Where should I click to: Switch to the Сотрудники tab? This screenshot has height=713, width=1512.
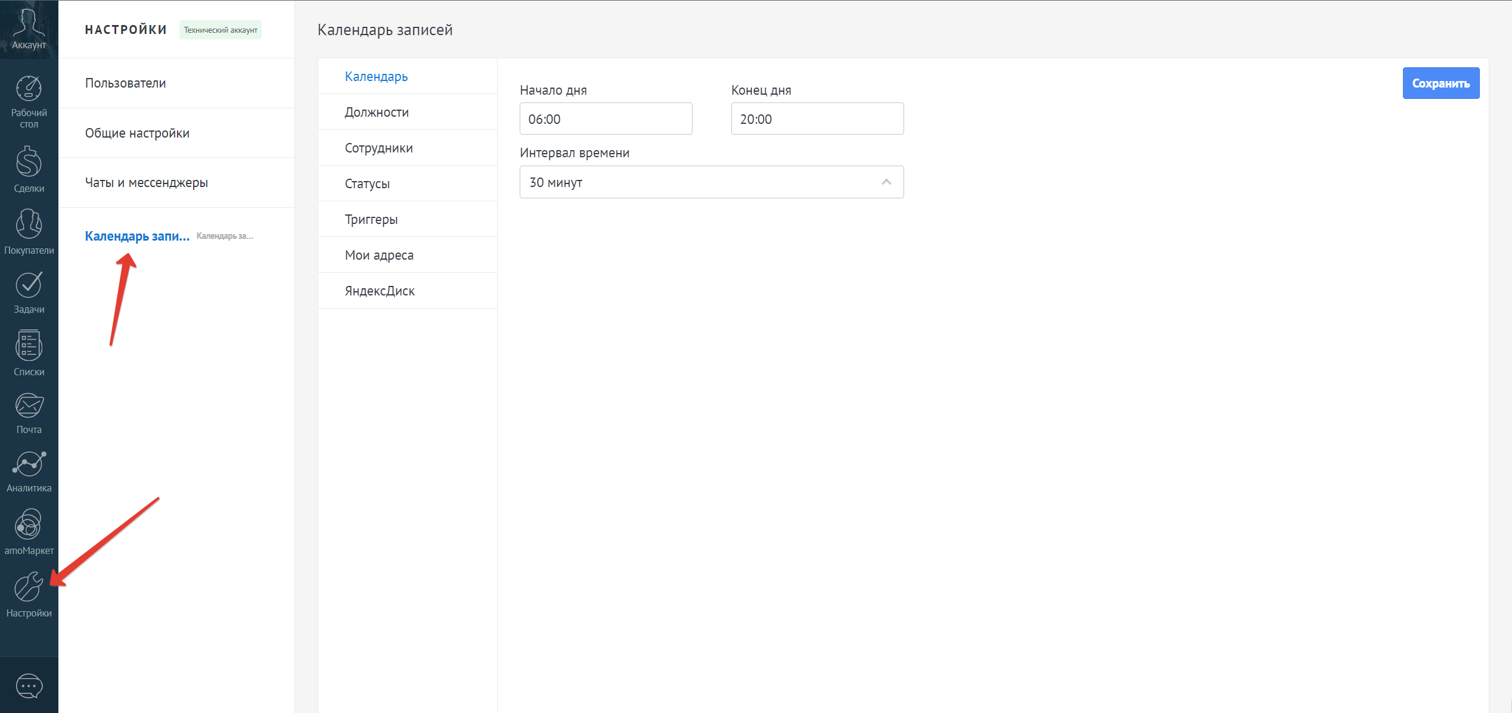[x=379, y=148]
